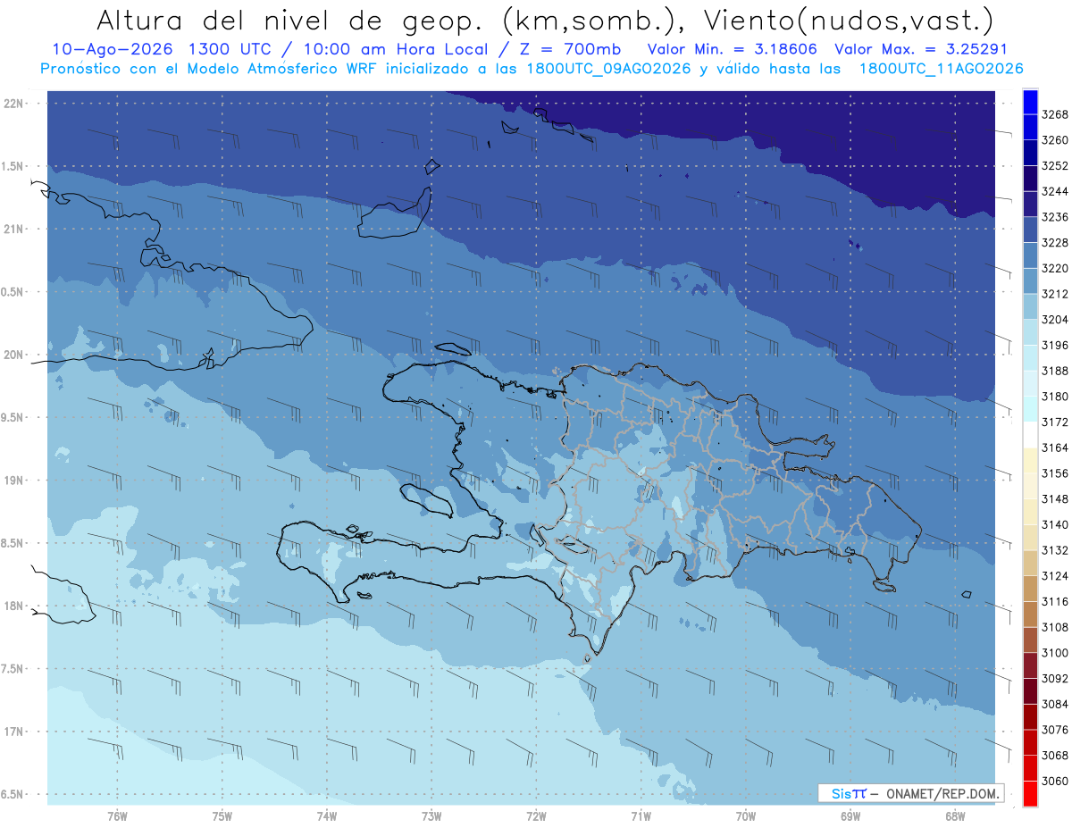Click the latitude label 19N
1072x828 pixels.
click(x=13, y=480)
